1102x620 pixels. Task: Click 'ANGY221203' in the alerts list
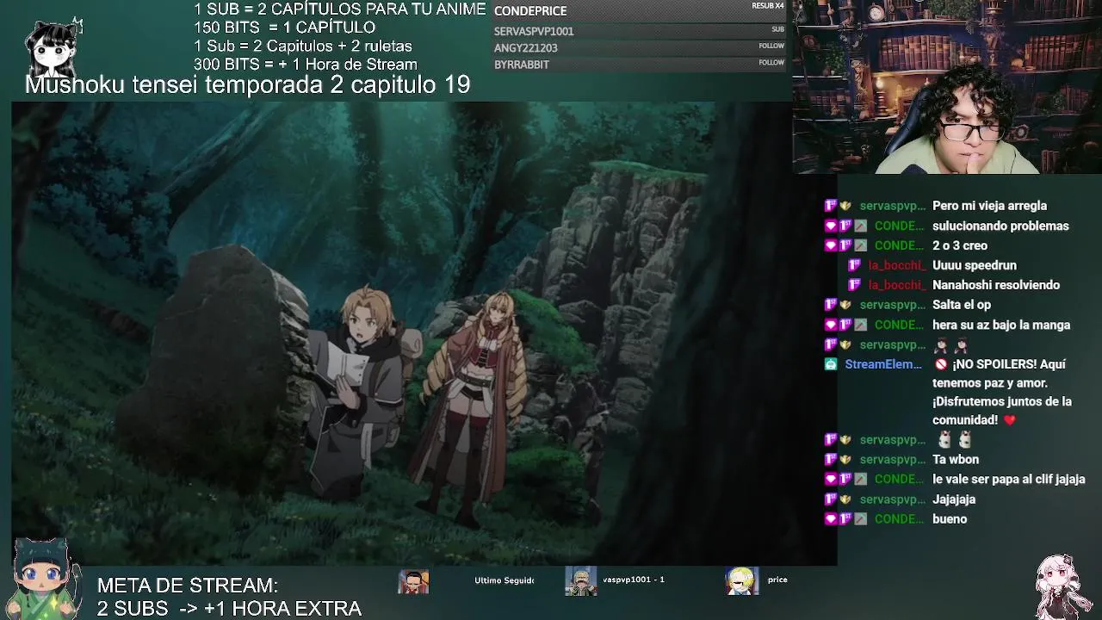click(526, 48)
